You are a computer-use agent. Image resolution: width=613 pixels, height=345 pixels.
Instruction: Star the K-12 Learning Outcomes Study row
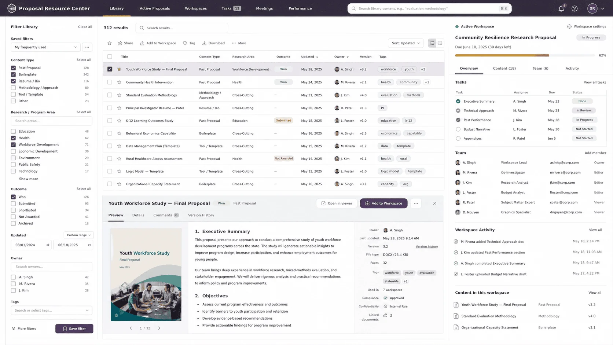tap(119, 121)
